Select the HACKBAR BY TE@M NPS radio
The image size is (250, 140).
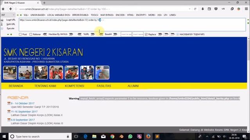coord(177,34)
